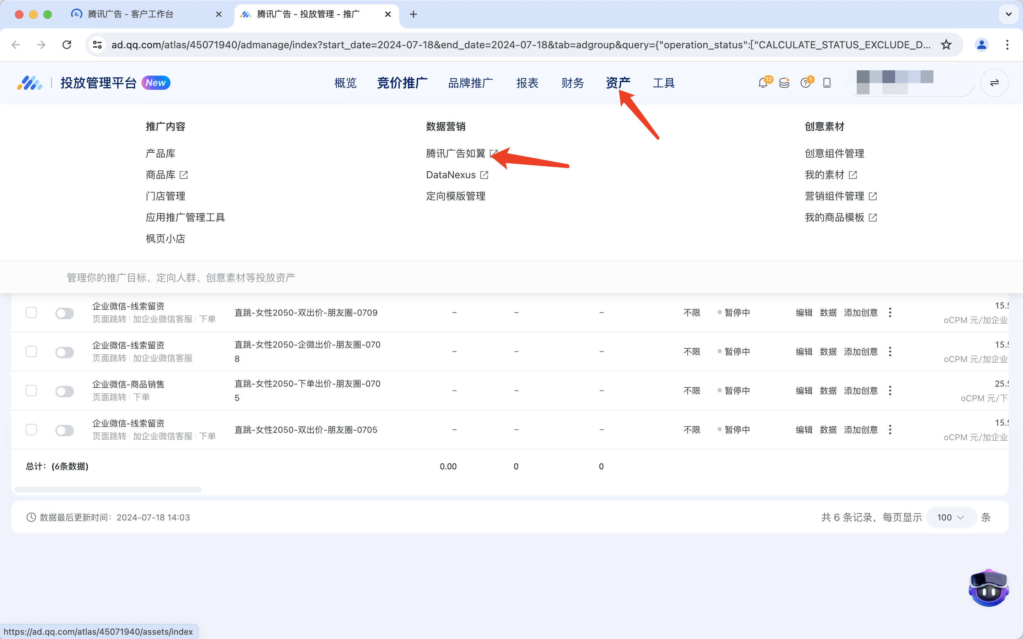
Task: Open a new browser tab
Action: pos(413,14)
